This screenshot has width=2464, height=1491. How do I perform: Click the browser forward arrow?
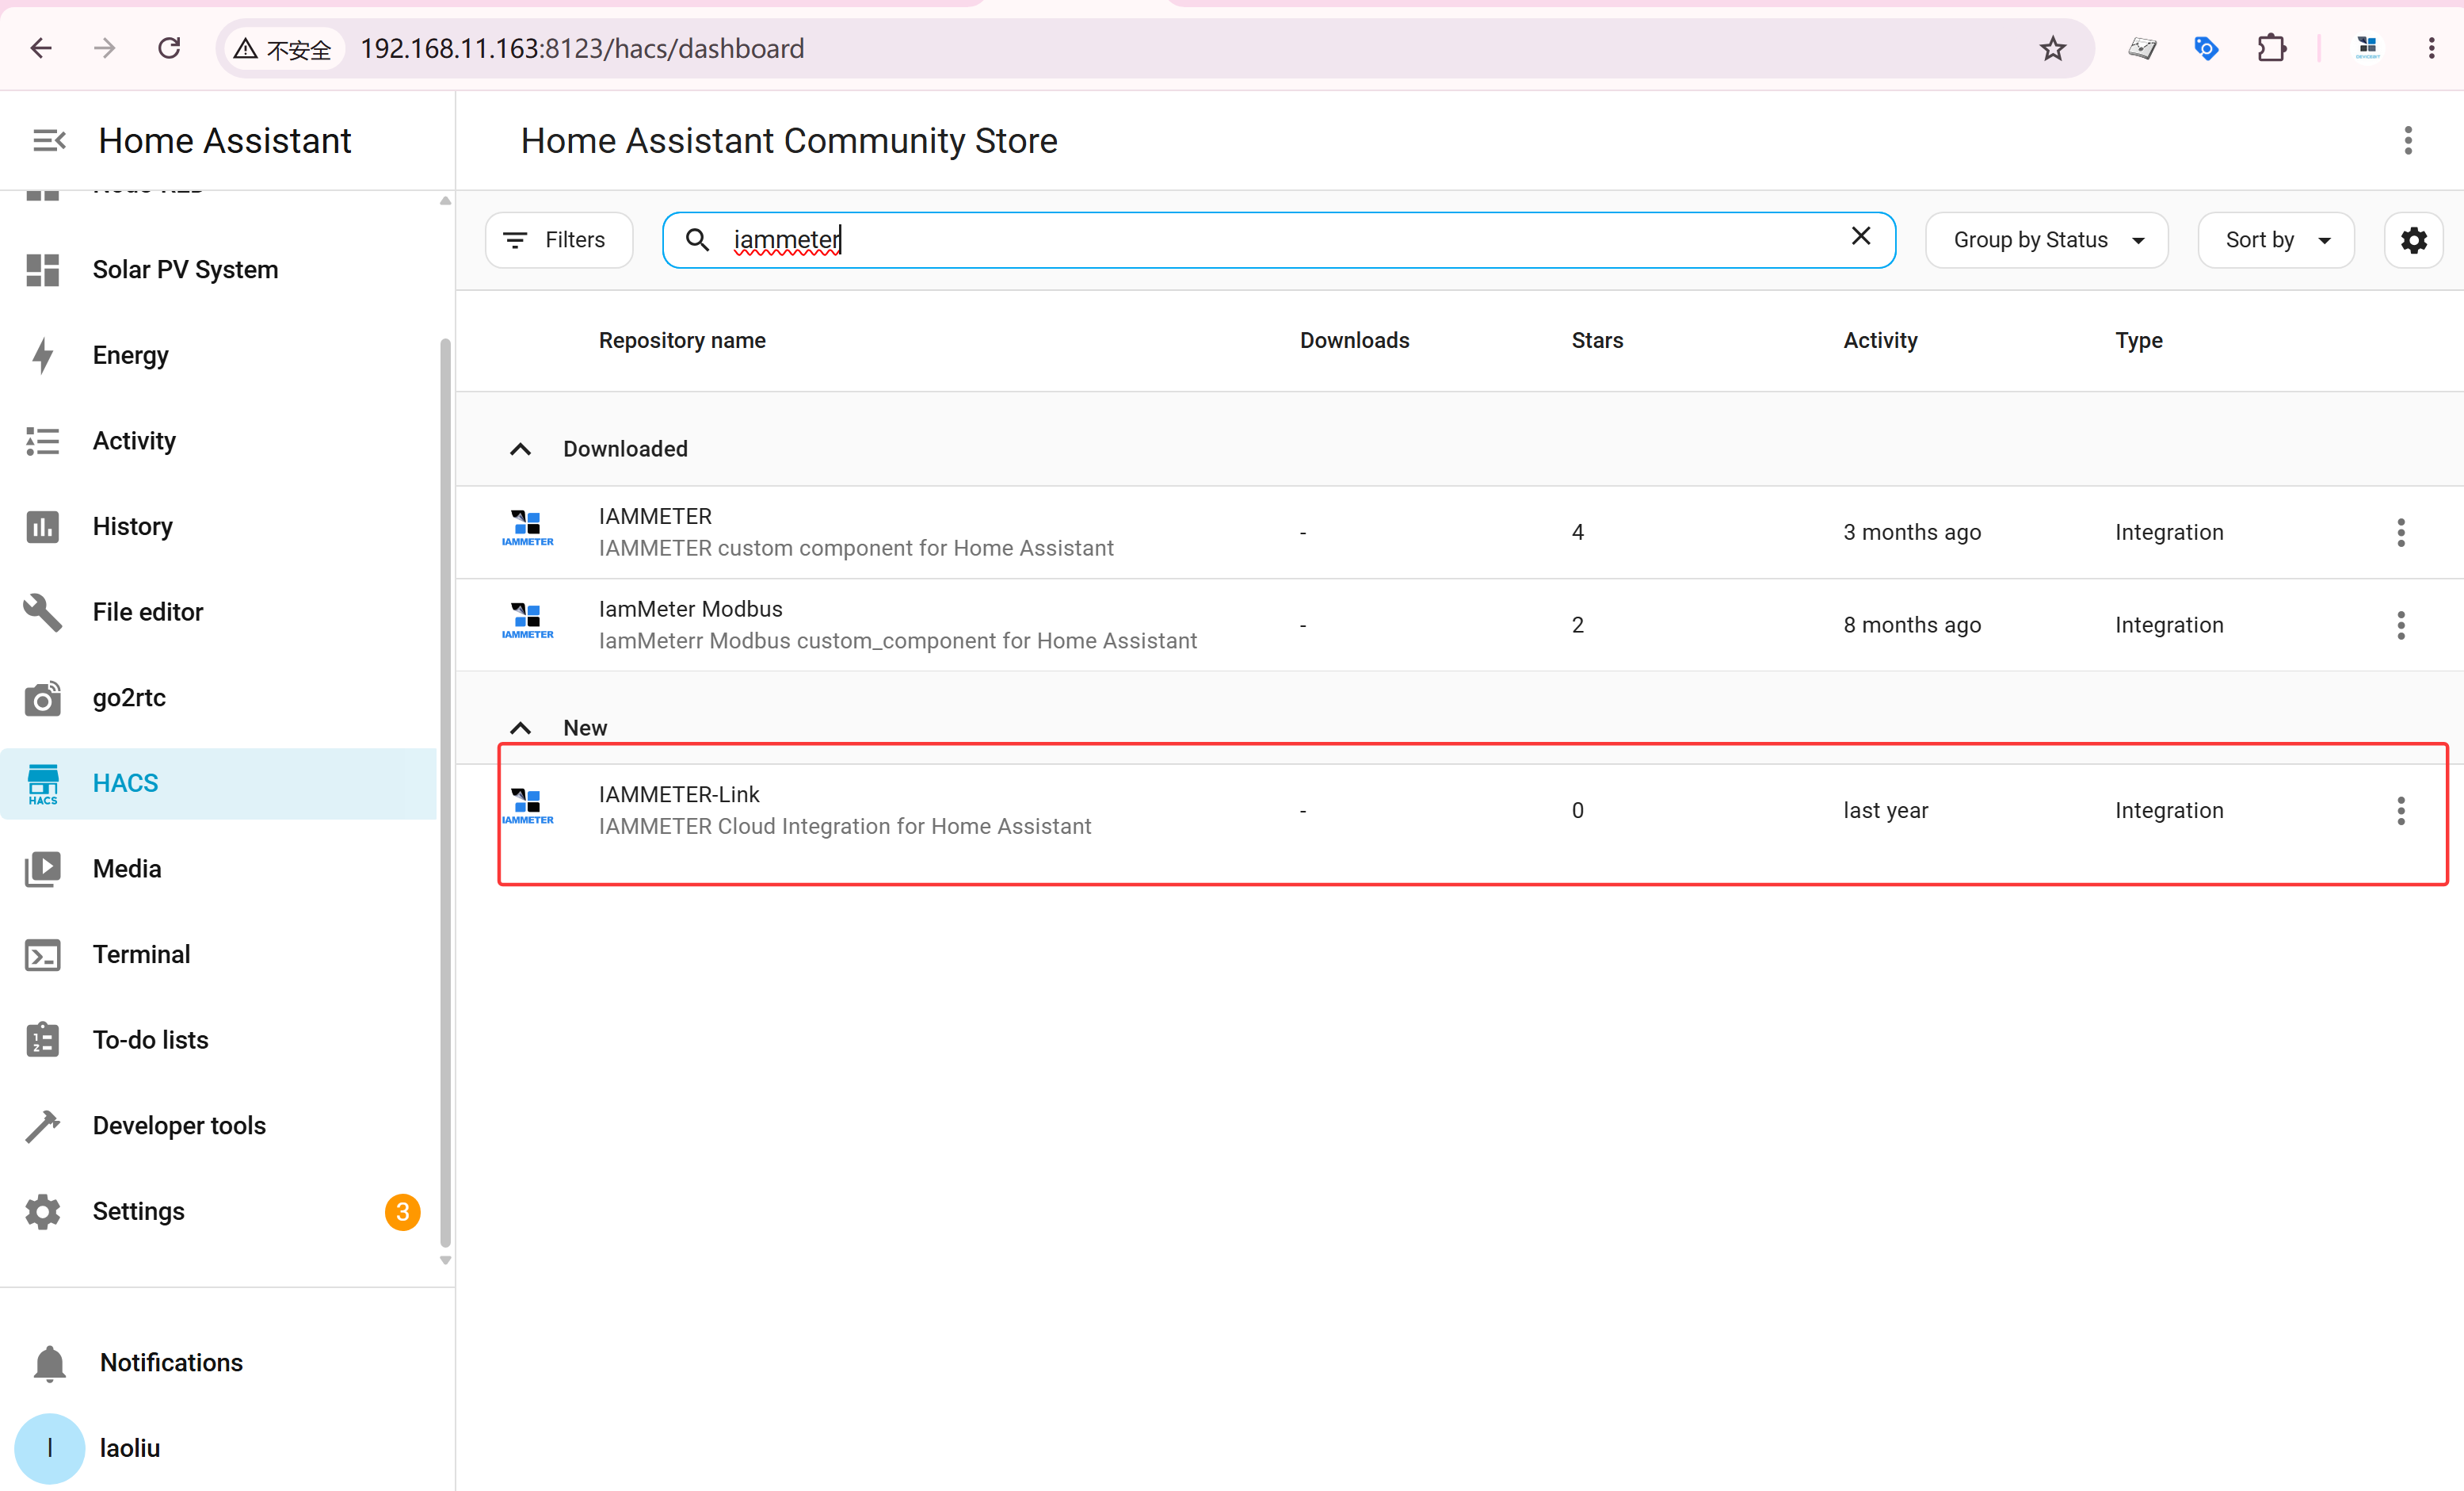pyautogui.click(x=105, y=48)
